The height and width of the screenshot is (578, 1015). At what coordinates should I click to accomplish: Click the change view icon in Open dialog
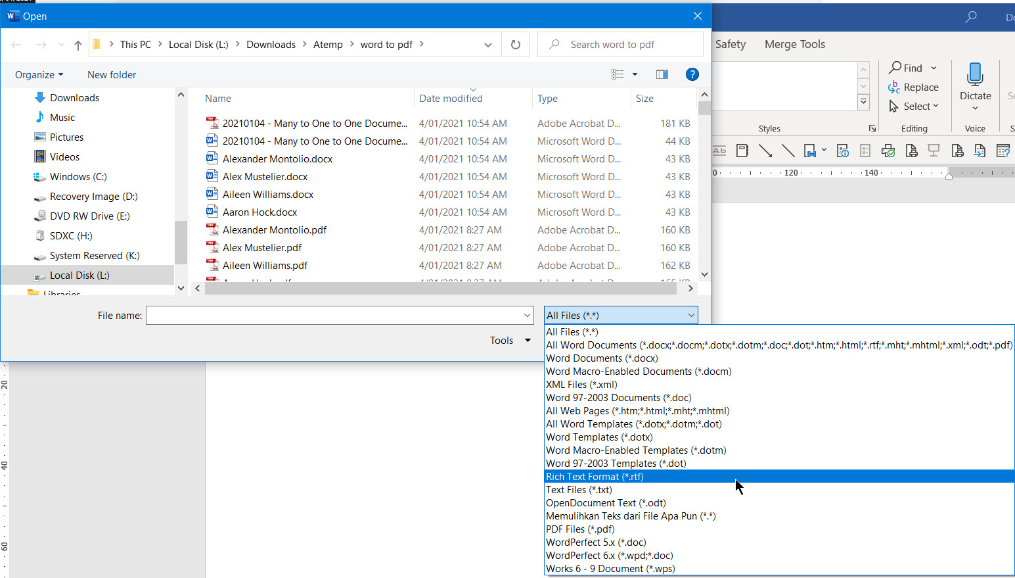(x=618, y=74)
